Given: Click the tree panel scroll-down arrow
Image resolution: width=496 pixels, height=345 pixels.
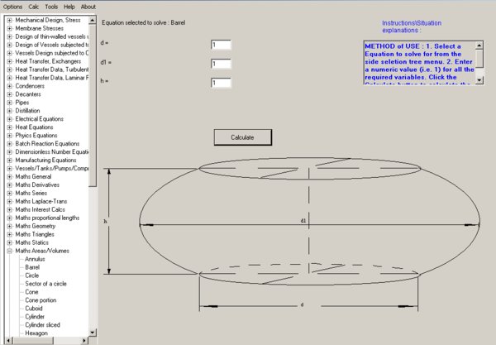Looking at the screenshot, I should [93, 333].
